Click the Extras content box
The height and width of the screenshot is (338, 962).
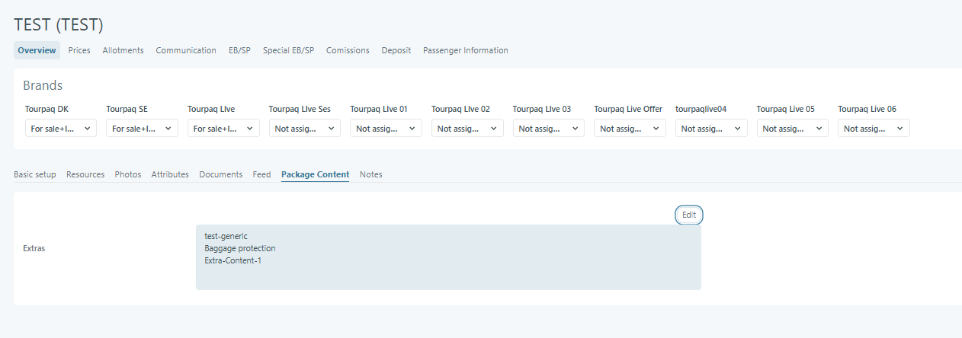[x=448, y=257]
